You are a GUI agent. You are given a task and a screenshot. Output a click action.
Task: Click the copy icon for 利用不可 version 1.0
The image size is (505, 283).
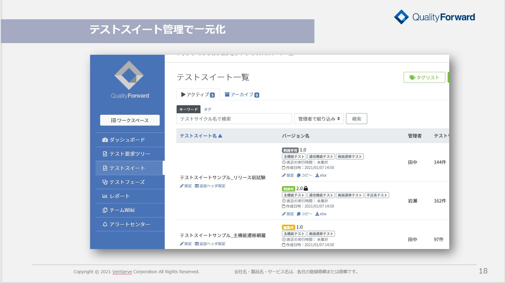click(298, 175)
